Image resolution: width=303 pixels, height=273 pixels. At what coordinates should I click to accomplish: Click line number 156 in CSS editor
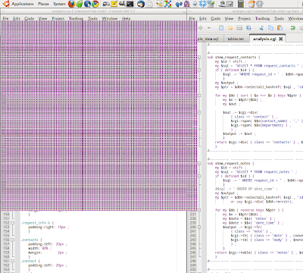pos(6,240)
